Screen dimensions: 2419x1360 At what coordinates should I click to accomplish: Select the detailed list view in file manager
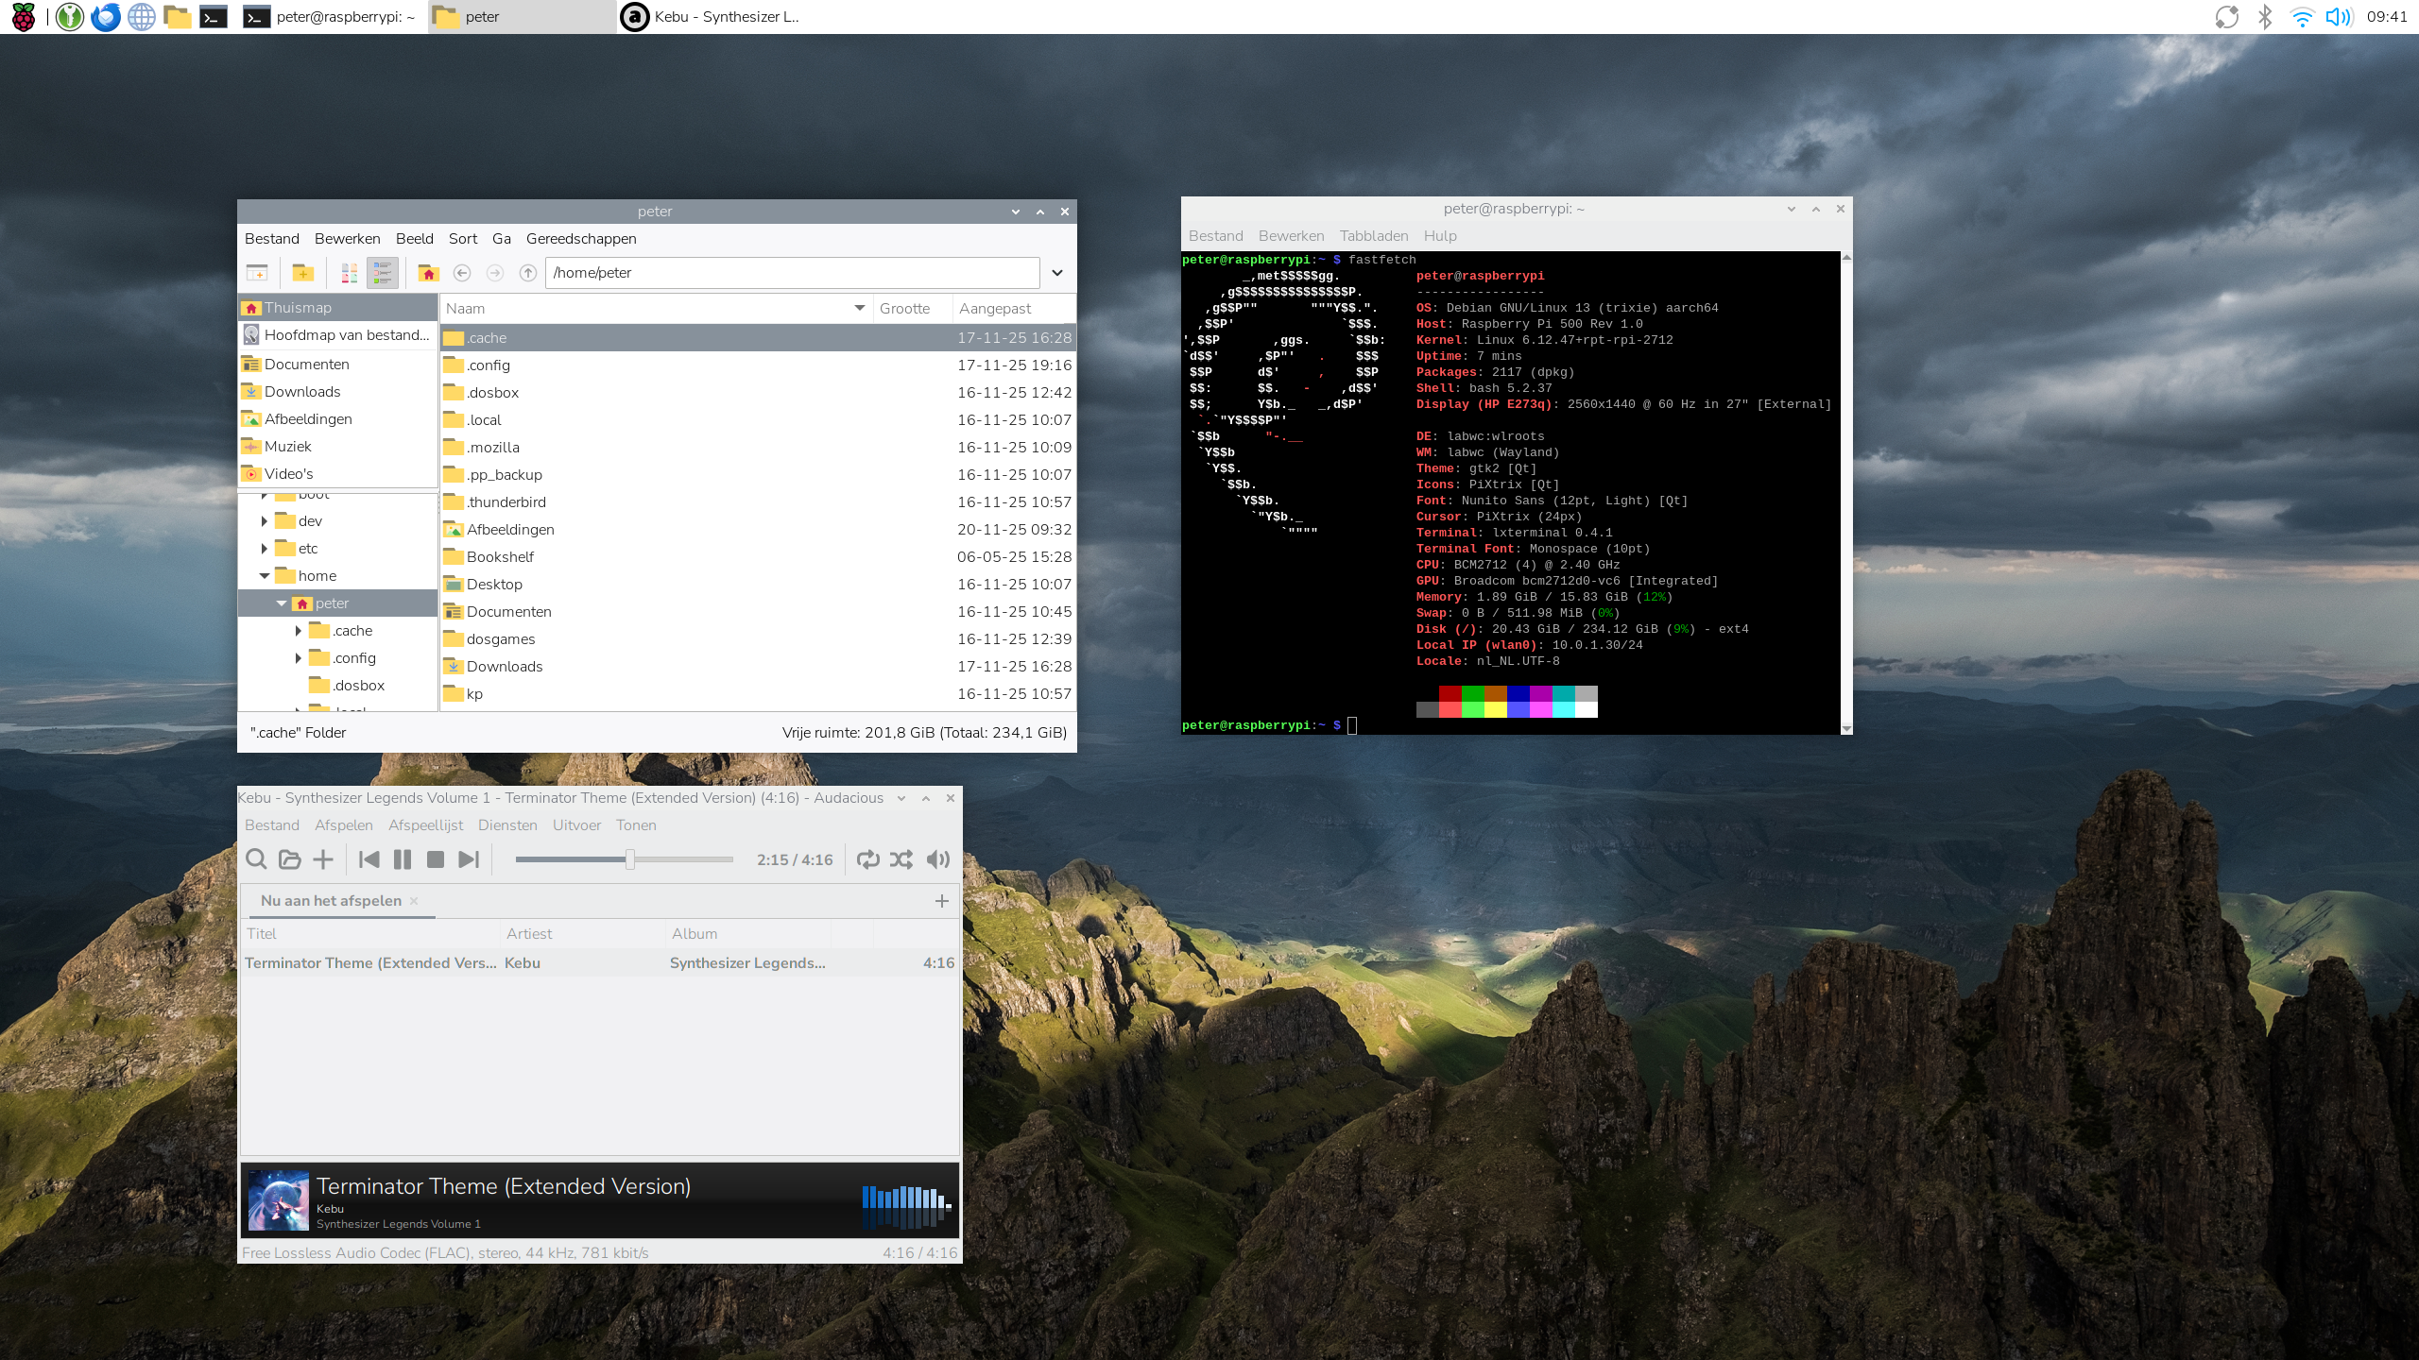pos(382,273)
